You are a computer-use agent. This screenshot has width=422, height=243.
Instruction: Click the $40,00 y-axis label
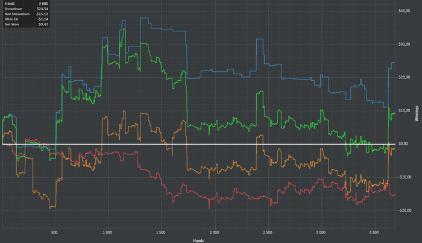404,11
